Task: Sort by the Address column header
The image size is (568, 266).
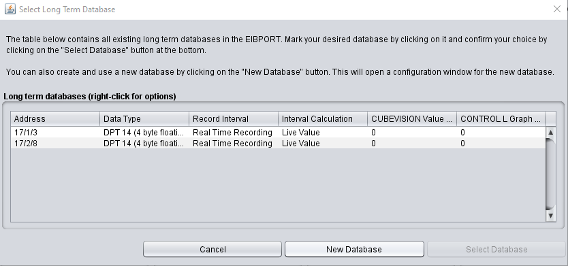Action: [55, 118]
